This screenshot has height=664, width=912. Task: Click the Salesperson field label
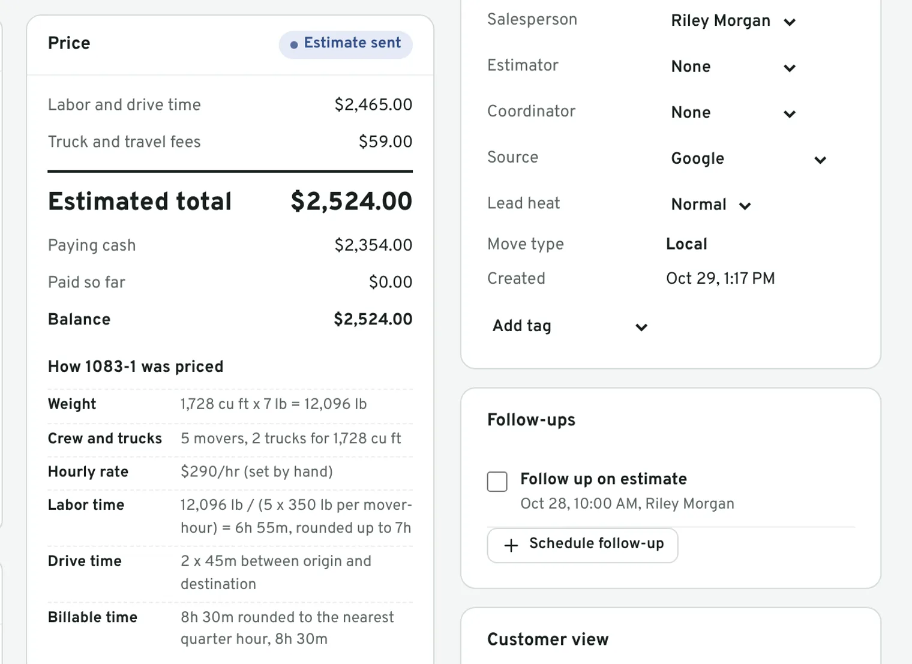click(x=532, y=19)
